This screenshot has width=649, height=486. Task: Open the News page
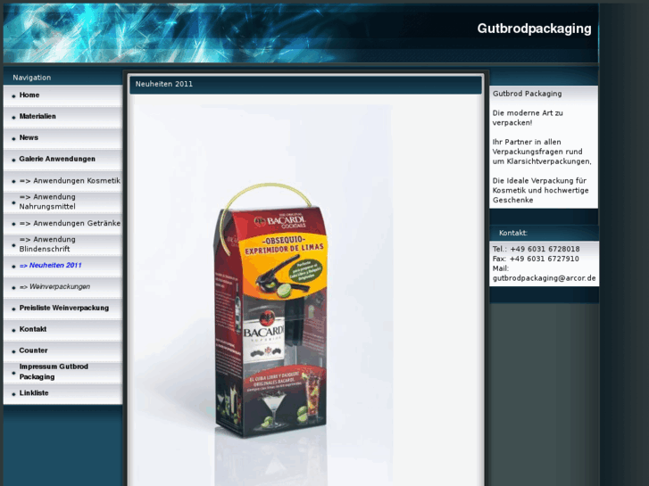click(29, 137)
